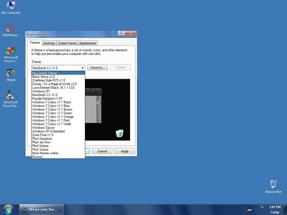
Task: Choose Luna Element Black v5.1 + CSS
Action: 58,88
